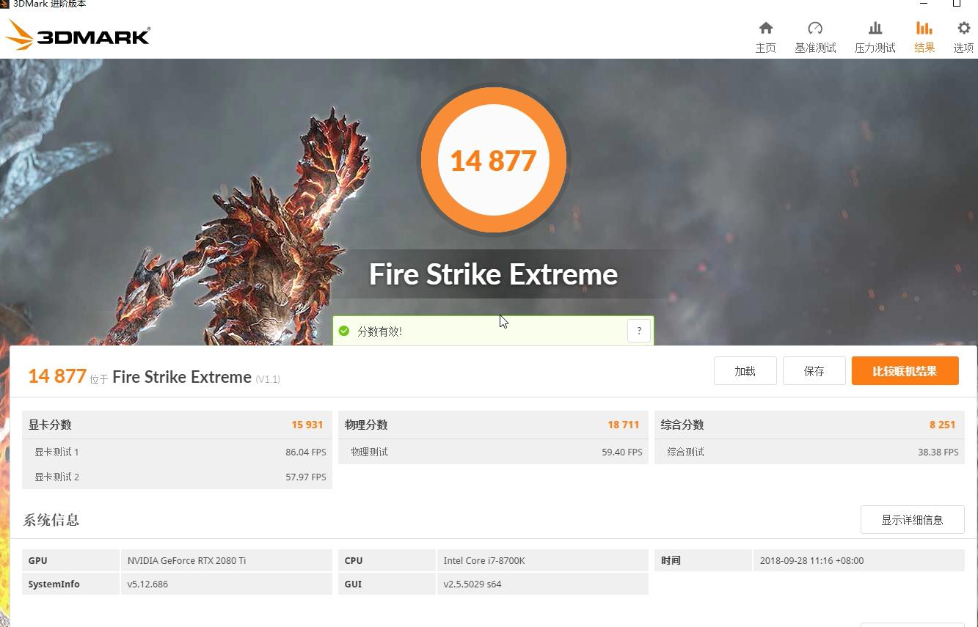Click the 显卡测试 2 row label
The width and height of the screenshot is (978, 627).
tap(56, 477)
